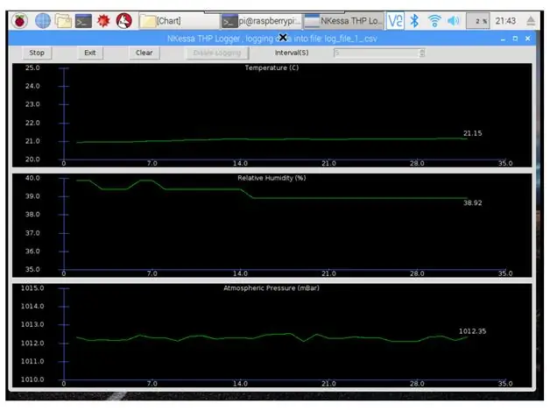Open the Wi-Fi network tray menu
This screenshot has height=411, width=550.
tap(434, 21)
